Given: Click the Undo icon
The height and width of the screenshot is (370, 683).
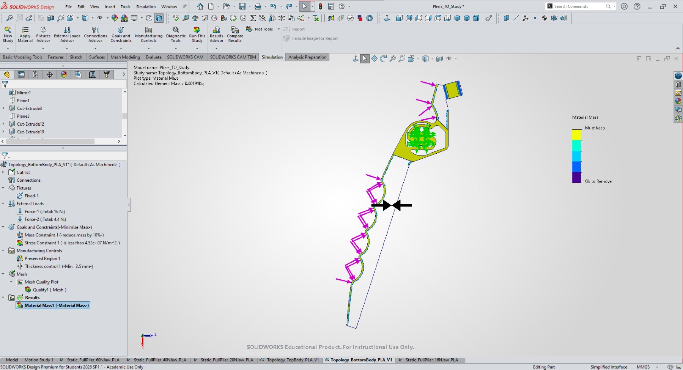Looking at the screenshot, I should click(x=273, y=6).
